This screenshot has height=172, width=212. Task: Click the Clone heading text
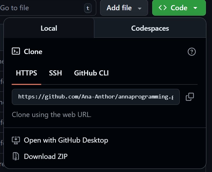pos(33,51)
